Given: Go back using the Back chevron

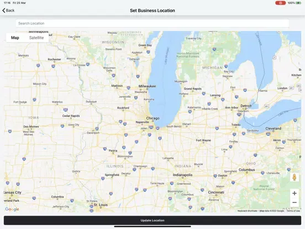Looking at the screenshot, I should pyautogui.click(x=8, y=11).
